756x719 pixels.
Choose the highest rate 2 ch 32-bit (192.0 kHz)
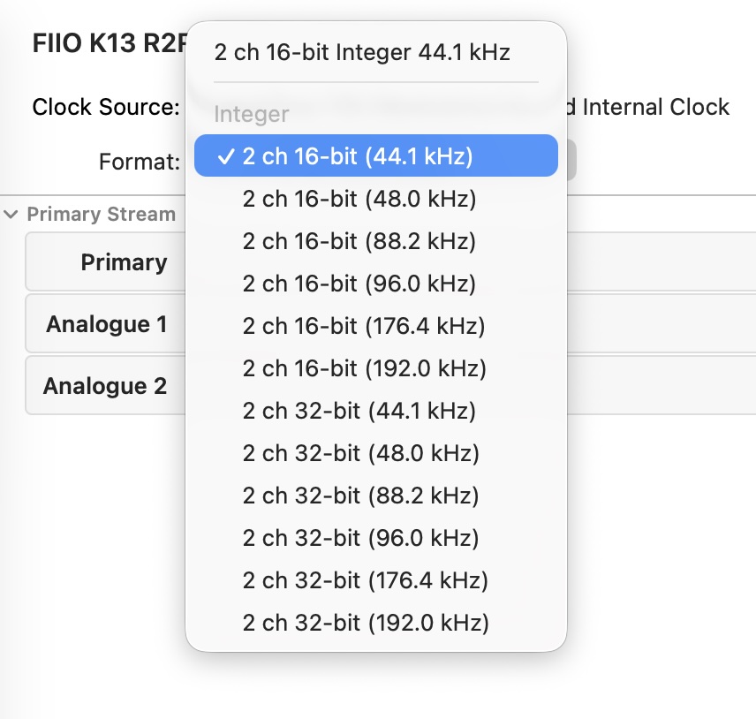363,623
